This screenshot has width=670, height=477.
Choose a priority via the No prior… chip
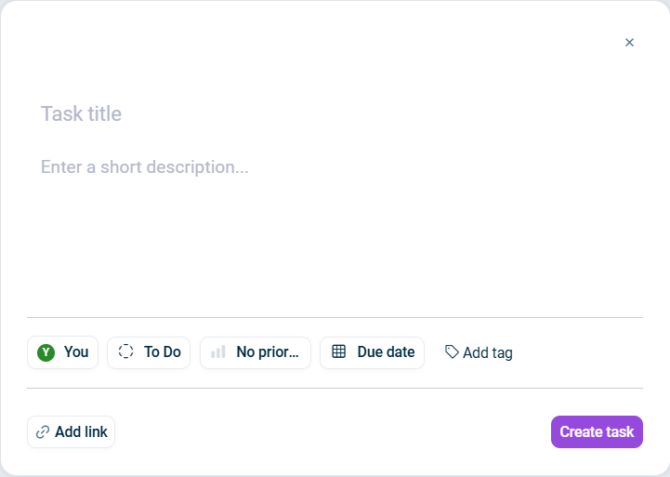(256, 352)
